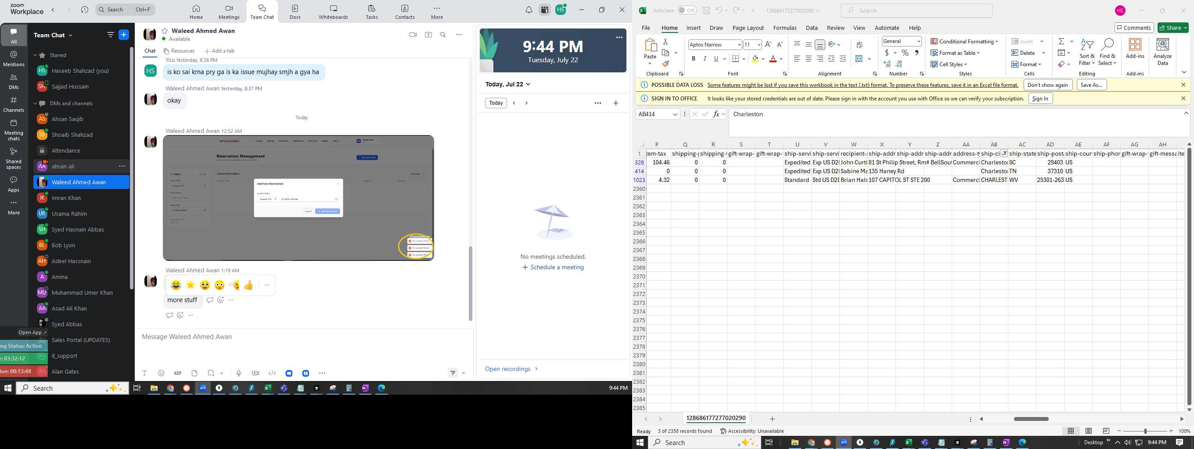The image size is (1194, 449).
Task: Click the Message Waleed Ahmed Awan input field
Action: pyautogui.click(x=304, y=336)
